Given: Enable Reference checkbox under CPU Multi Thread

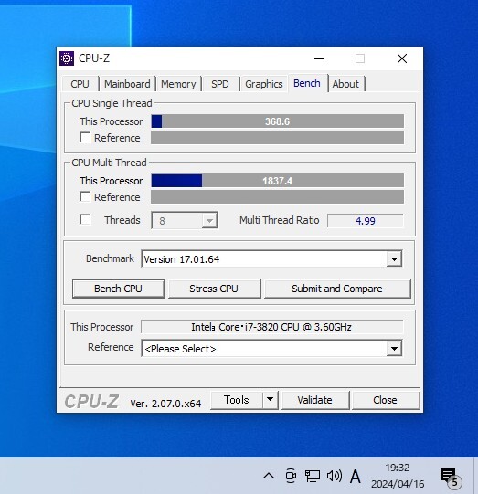Looking at the screenshot, I should click(85, 196).
